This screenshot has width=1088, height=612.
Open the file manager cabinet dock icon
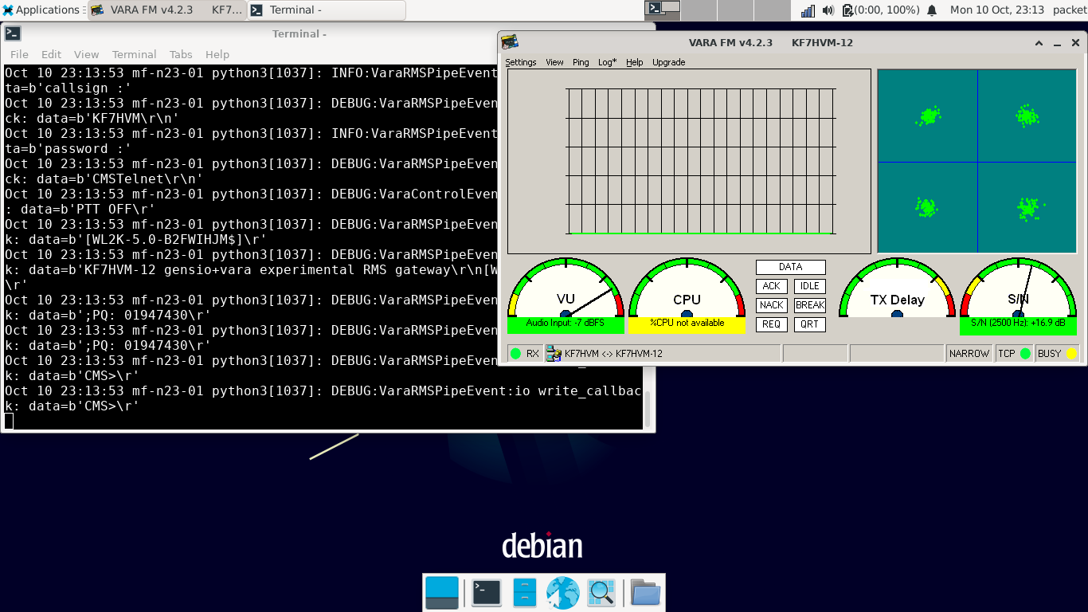(524, 592)
